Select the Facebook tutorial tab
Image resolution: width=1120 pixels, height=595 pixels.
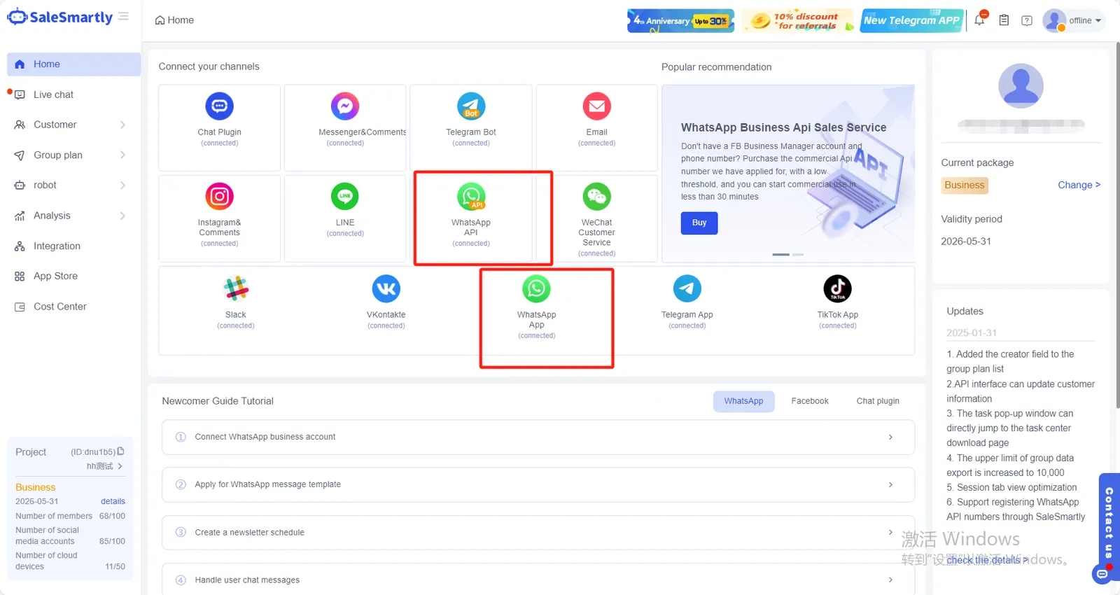pos(810,401)
